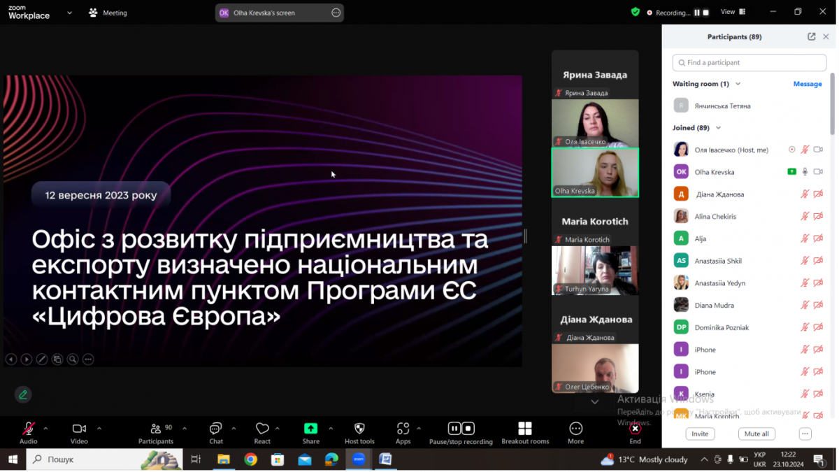Toggle camera with Video button

pyautogui.click(x=79, y=429)
